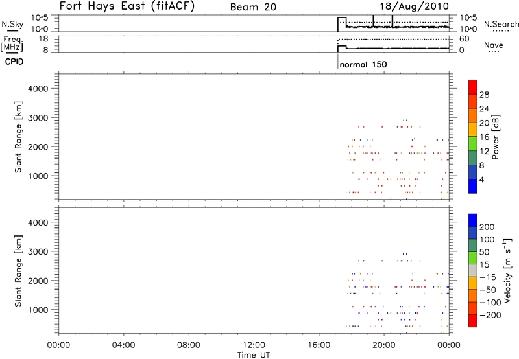Click the blue top segment of velocity colorbar

coord(473,220)
